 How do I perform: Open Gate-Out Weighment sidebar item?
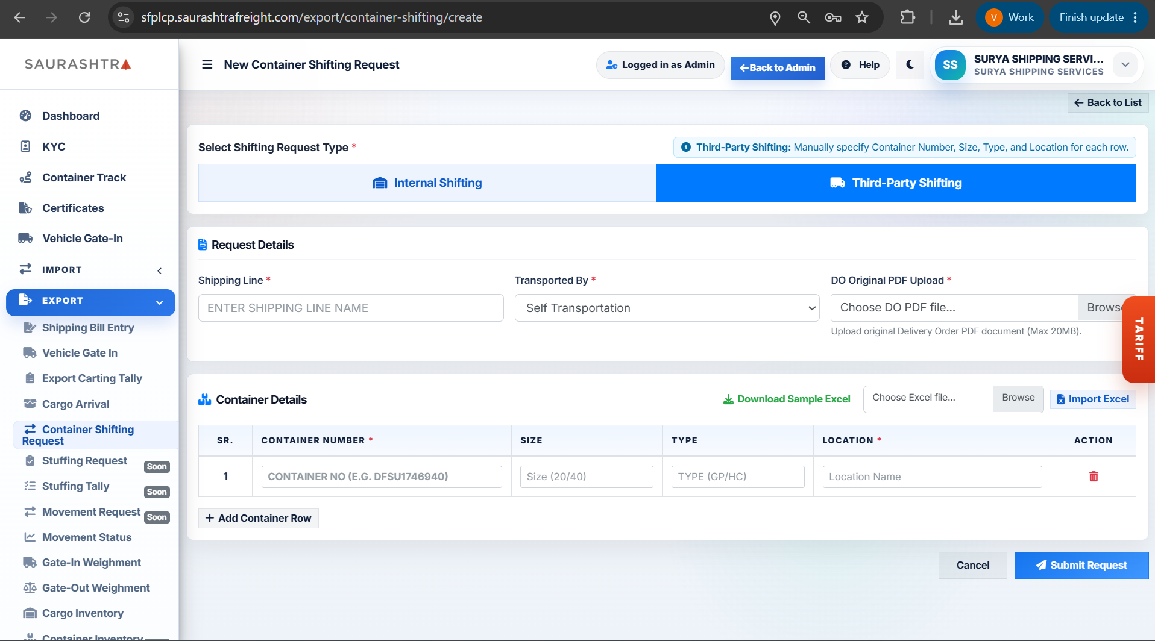(96, 587)
